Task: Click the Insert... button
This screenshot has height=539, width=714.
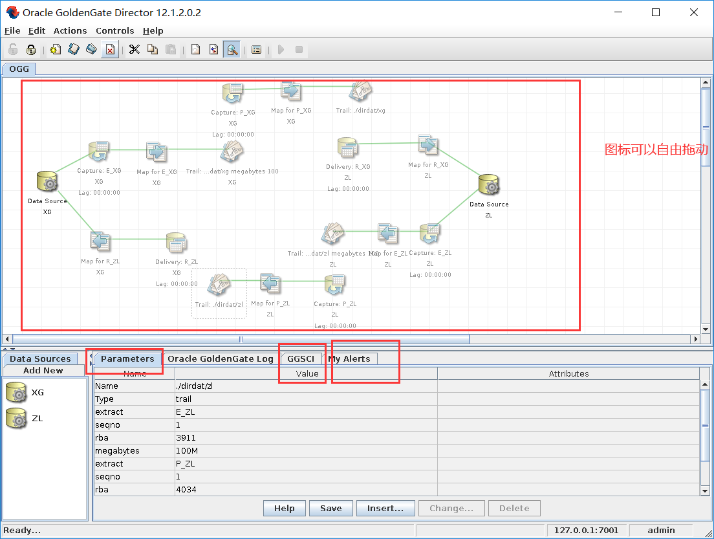Action: click(385, 508)
